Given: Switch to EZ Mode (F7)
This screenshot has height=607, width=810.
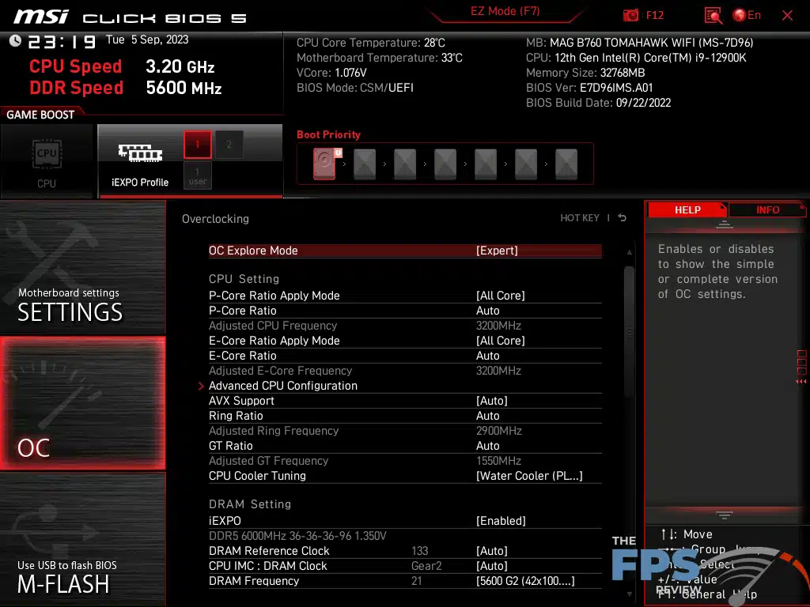Looking at the screenshot, I should pos(505,11).
